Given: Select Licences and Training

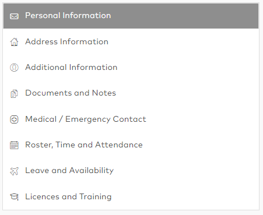Looking at the screenshot, I should pos(68,196).
